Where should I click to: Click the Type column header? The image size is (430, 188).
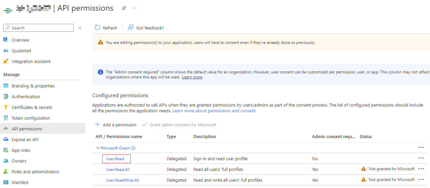click(171, 136)
